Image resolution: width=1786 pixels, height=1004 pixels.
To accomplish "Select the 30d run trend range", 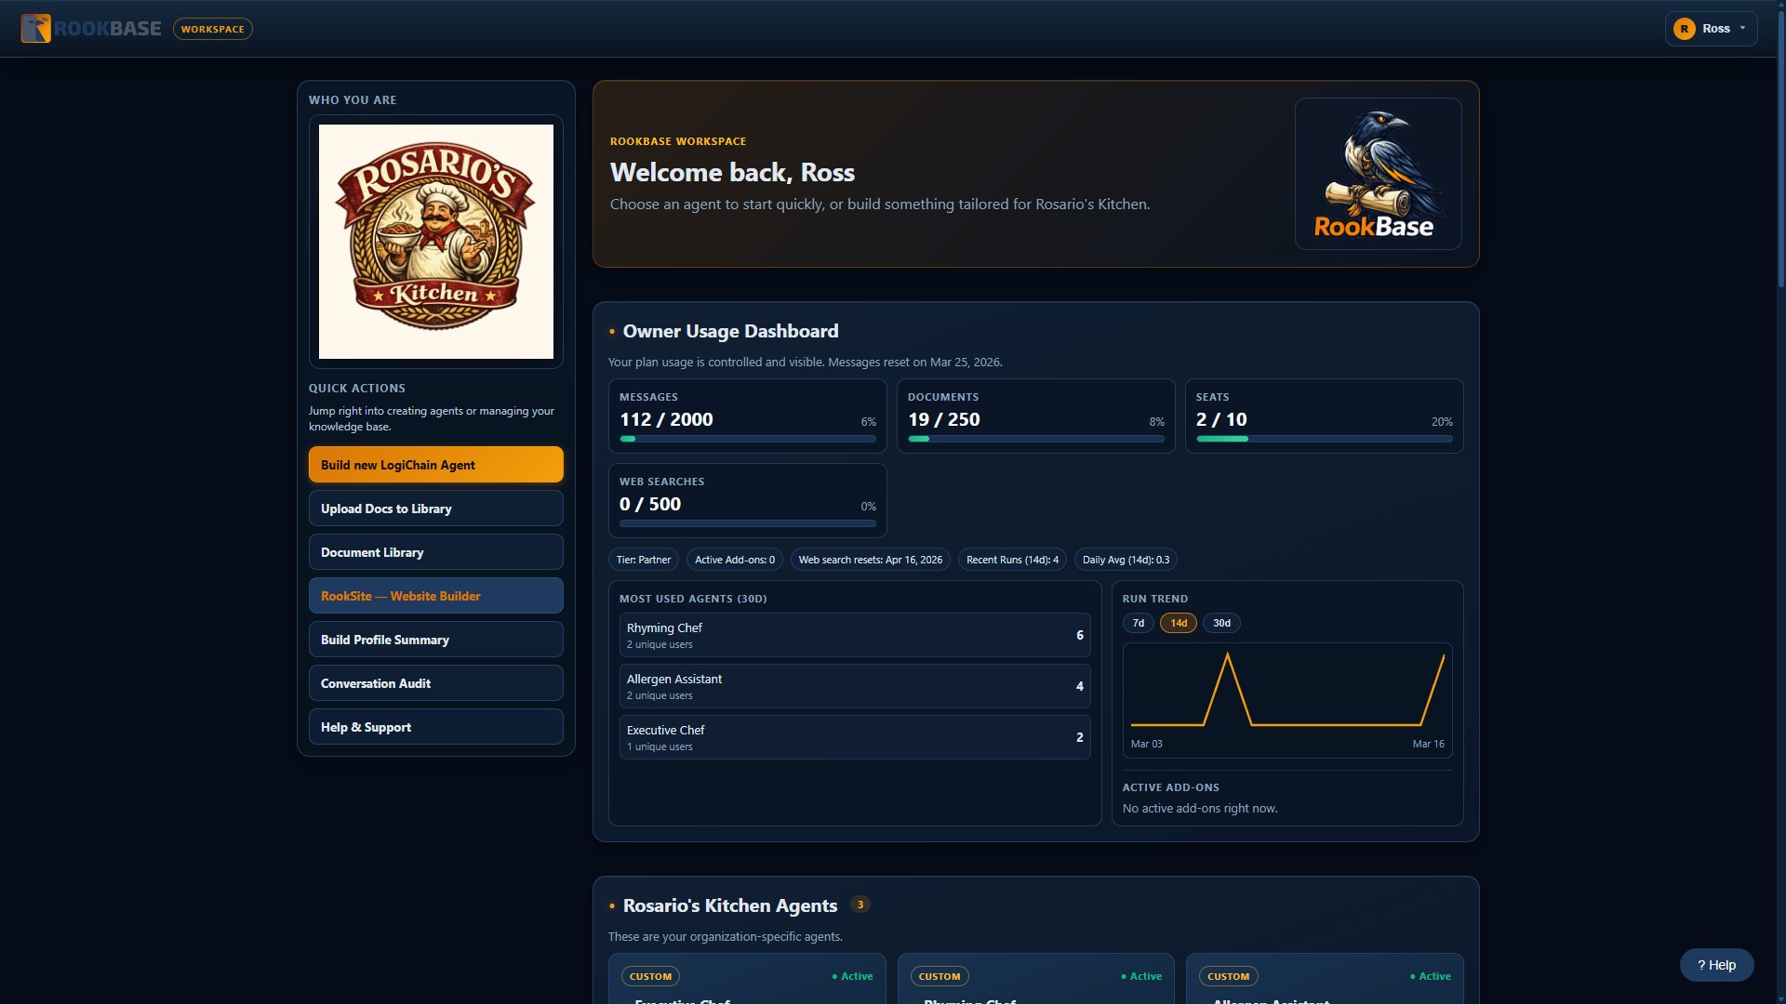I will tap(1221, 623).
